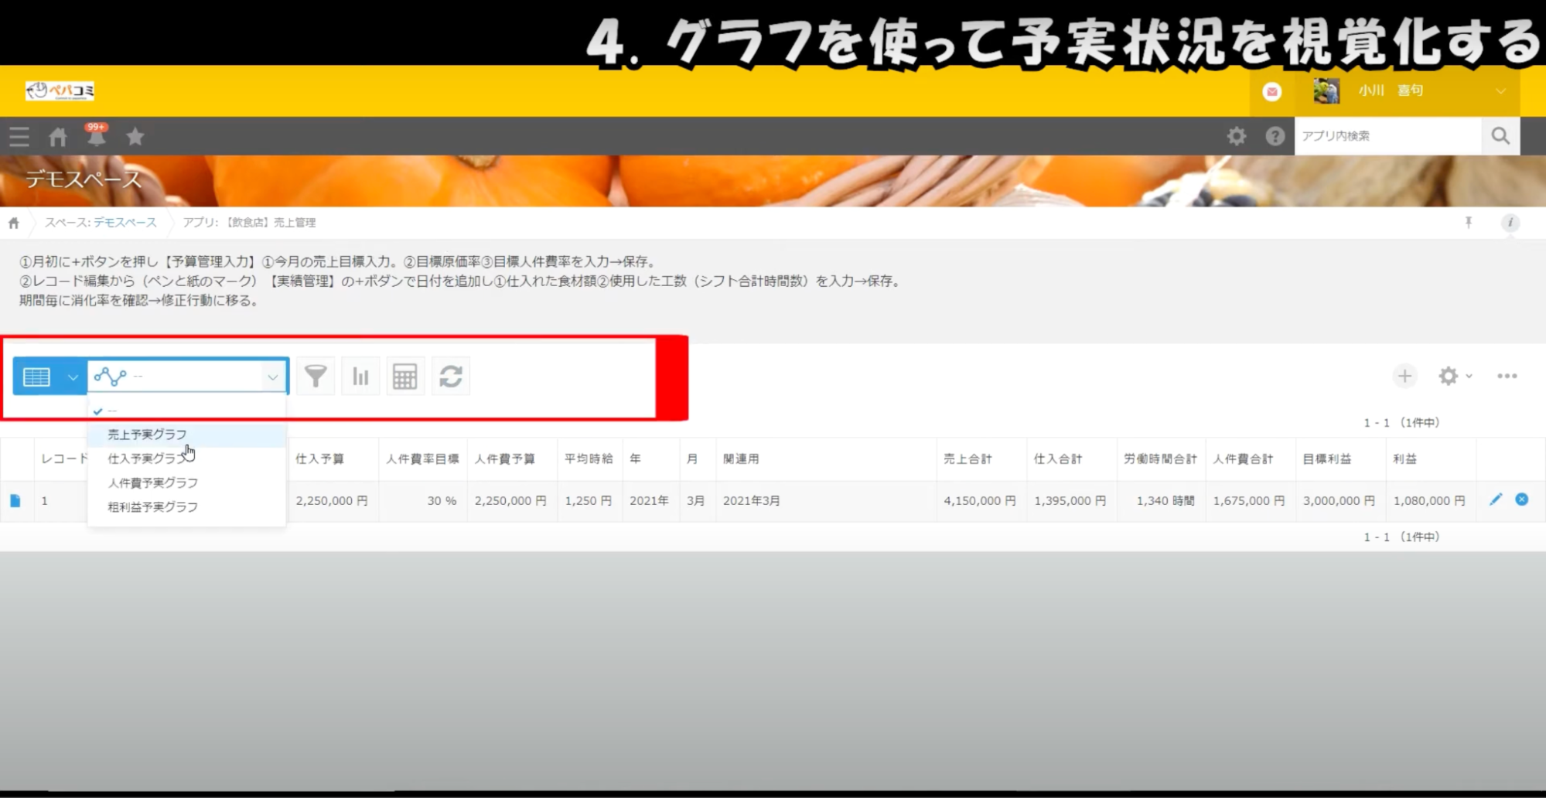The height and width of the screenshot is (798, 1546).
Task: Go to portal home icon
Action: point(58,138)
